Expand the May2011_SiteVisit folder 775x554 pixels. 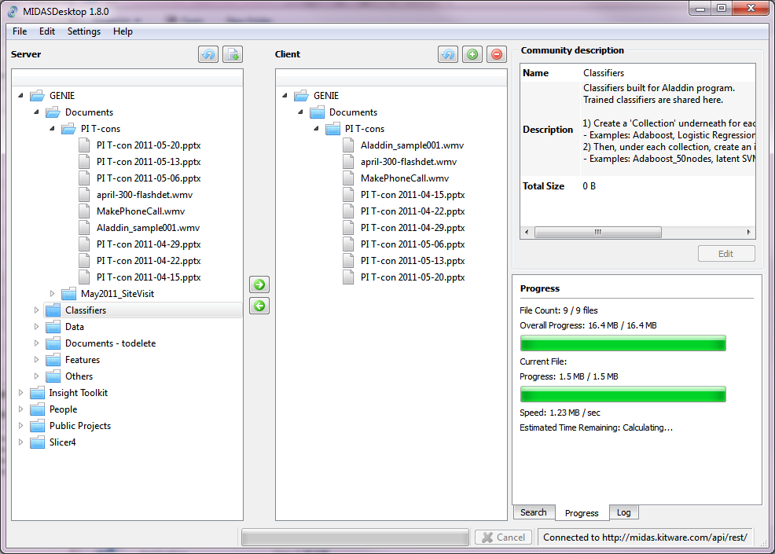(53, 294)
